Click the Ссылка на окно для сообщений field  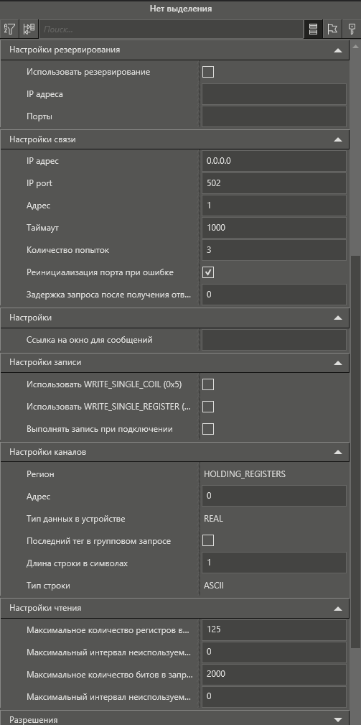pos(274,340)
